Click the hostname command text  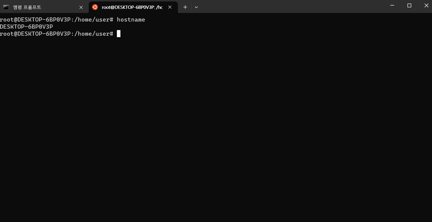pyautogui.click(x=131, y=19)
